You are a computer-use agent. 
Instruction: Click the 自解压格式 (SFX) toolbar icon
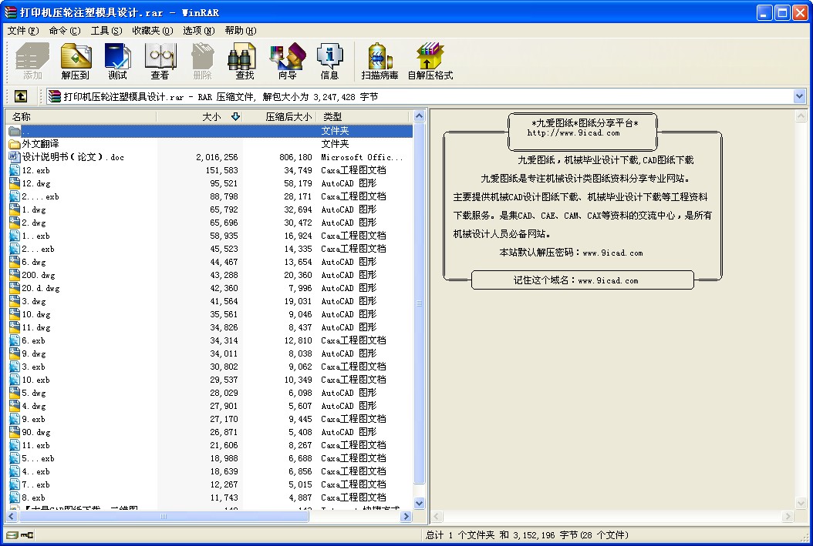coord(430,61)
